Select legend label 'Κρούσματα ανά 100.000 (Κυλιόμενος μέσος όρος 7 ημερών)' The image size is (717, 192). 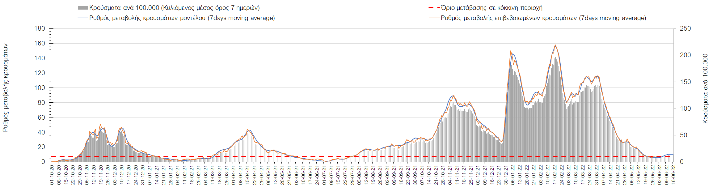[174, 8]
